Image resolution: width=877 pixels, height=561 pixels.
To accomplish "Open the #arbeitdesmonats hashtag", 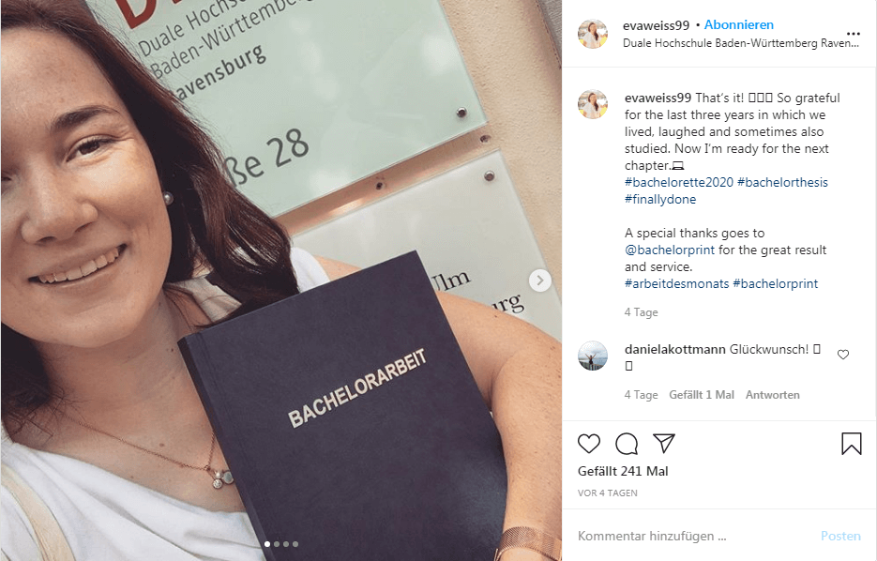I will click(677, 283).
